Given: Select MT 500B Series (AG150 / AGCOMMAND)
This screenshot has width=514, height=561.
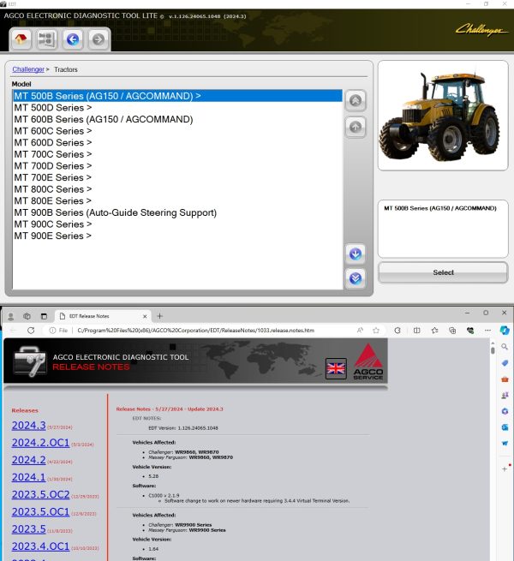Looking at the screenshot, I should pyautogui.click(x=177, y=96).
